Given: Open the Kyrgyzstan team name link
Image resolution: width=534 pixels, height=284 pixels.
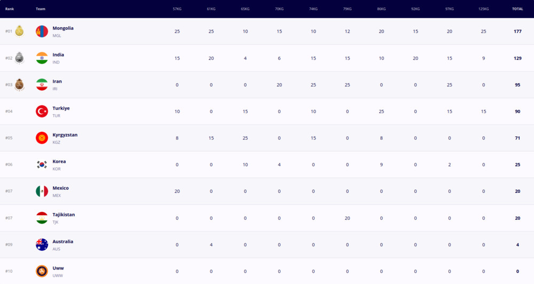Looking at the screenshot, I should [x=65, y=135].
